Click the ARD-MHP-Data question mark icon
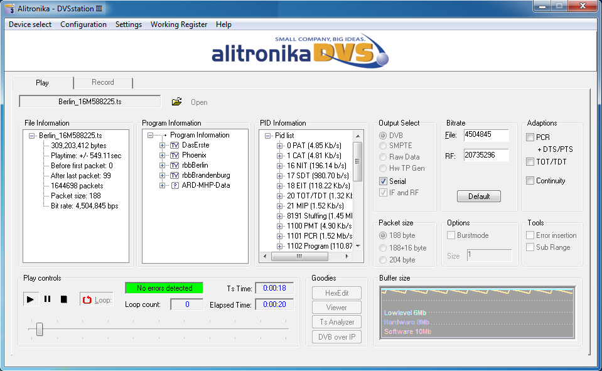The width and height of the screenshot is (602, 371). (x=175, y=185)
